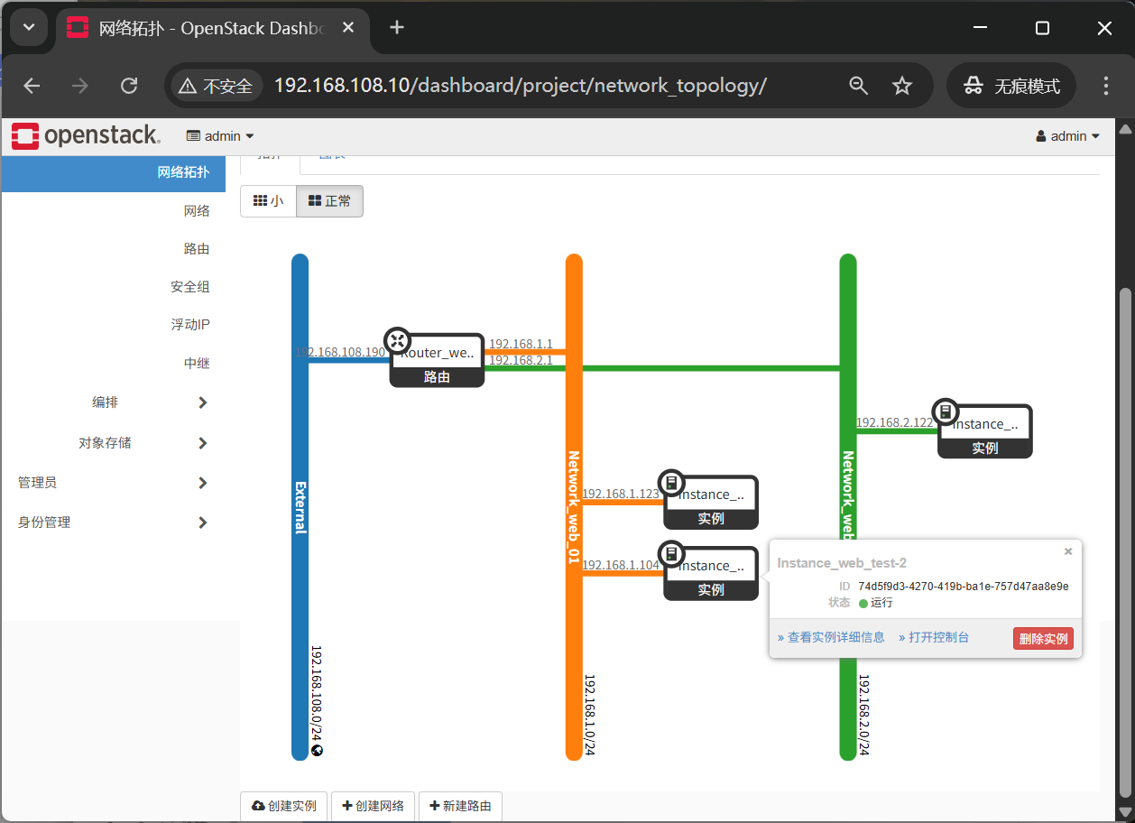
Task: Click the 192.168.2.122 IP label
Action: (894, 422)
